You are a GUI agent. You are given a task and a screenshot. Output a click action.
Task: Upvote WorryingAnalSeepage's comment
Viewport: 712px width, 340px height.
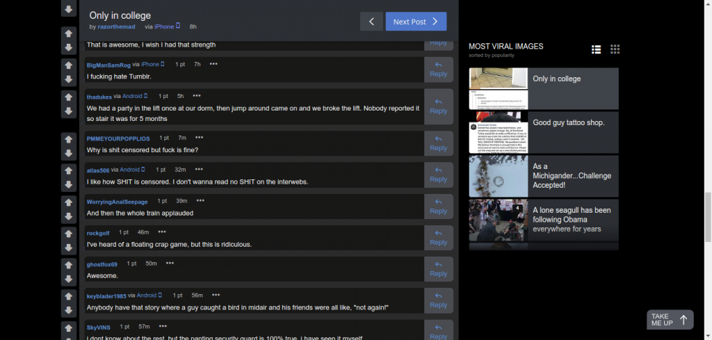tap(69, 202)
